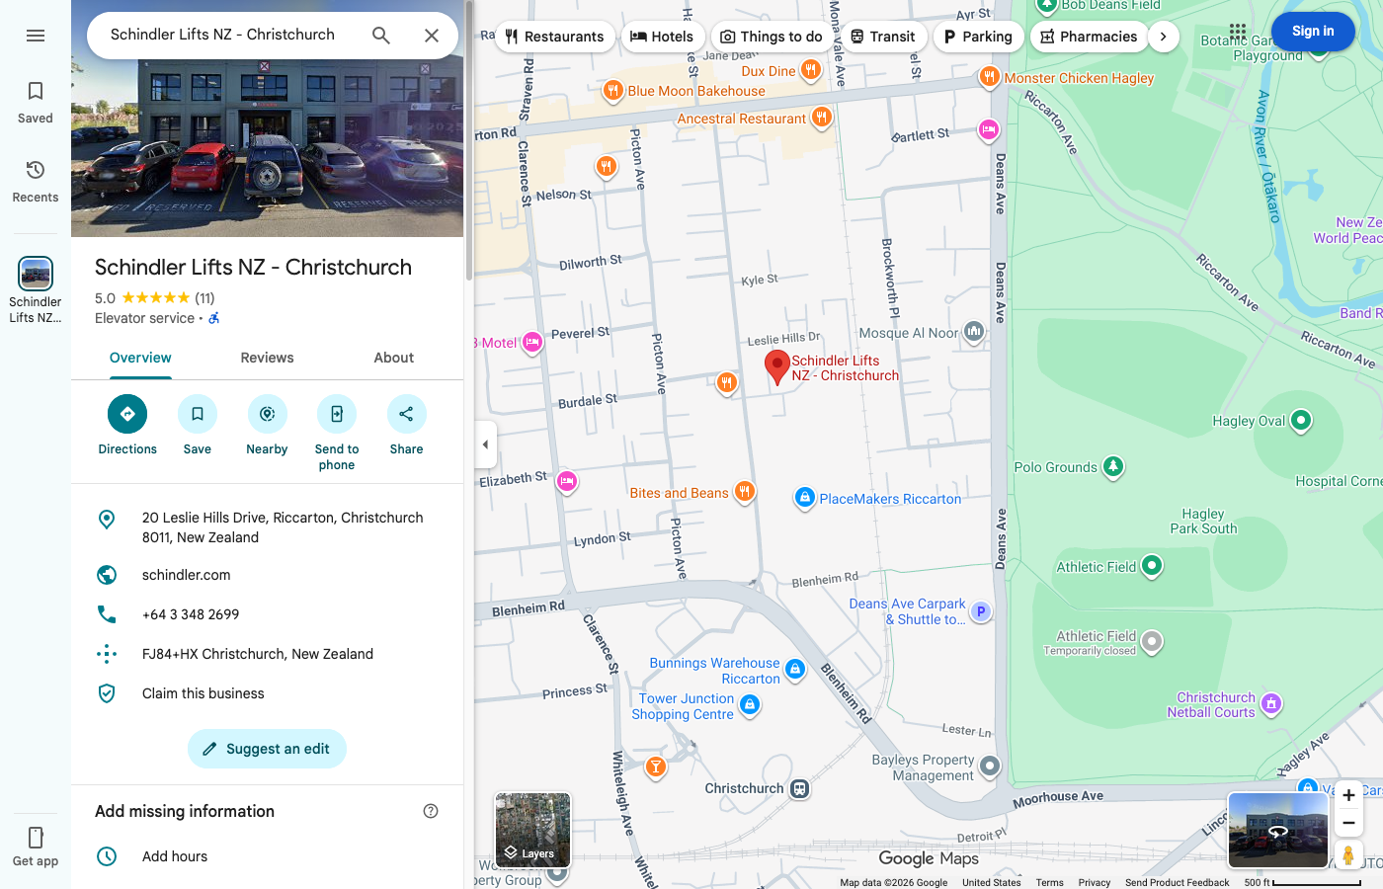
Task: Select Christchurch Netball Courts marker
Action: [x=1271, y=704]
